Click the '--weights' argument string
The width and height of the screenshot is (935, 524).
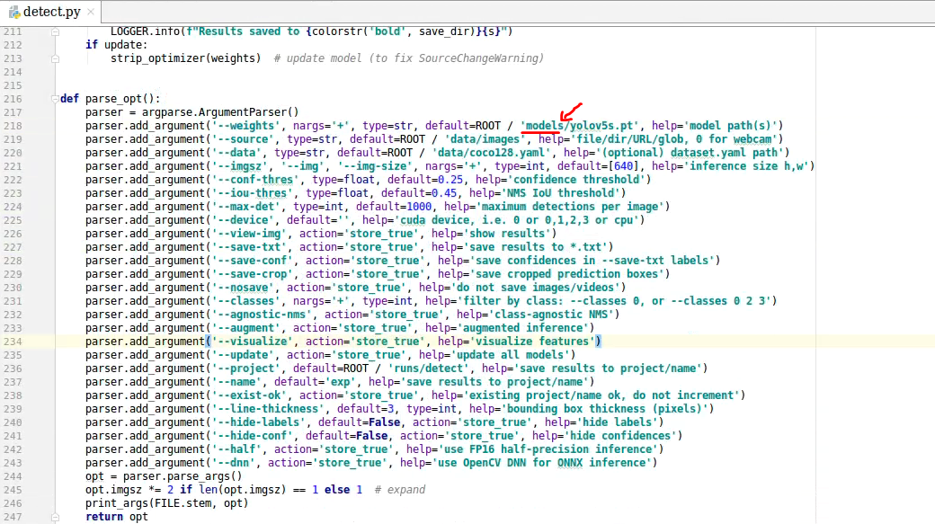pos(245,126)
